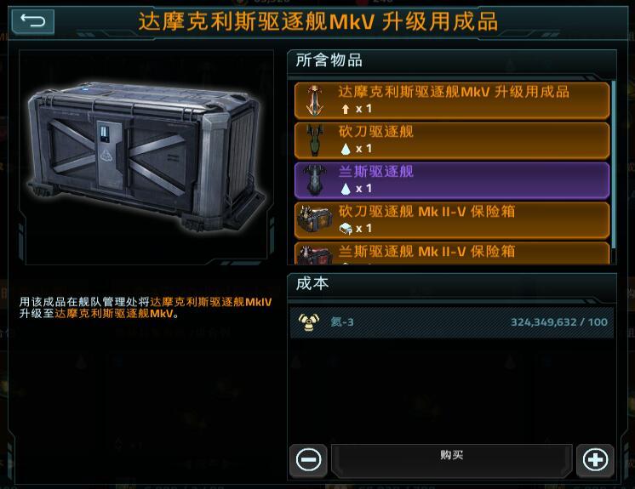This screenshot has height=489, width=635.
Task: Click the 购买 purchase button
Action: 451,460
